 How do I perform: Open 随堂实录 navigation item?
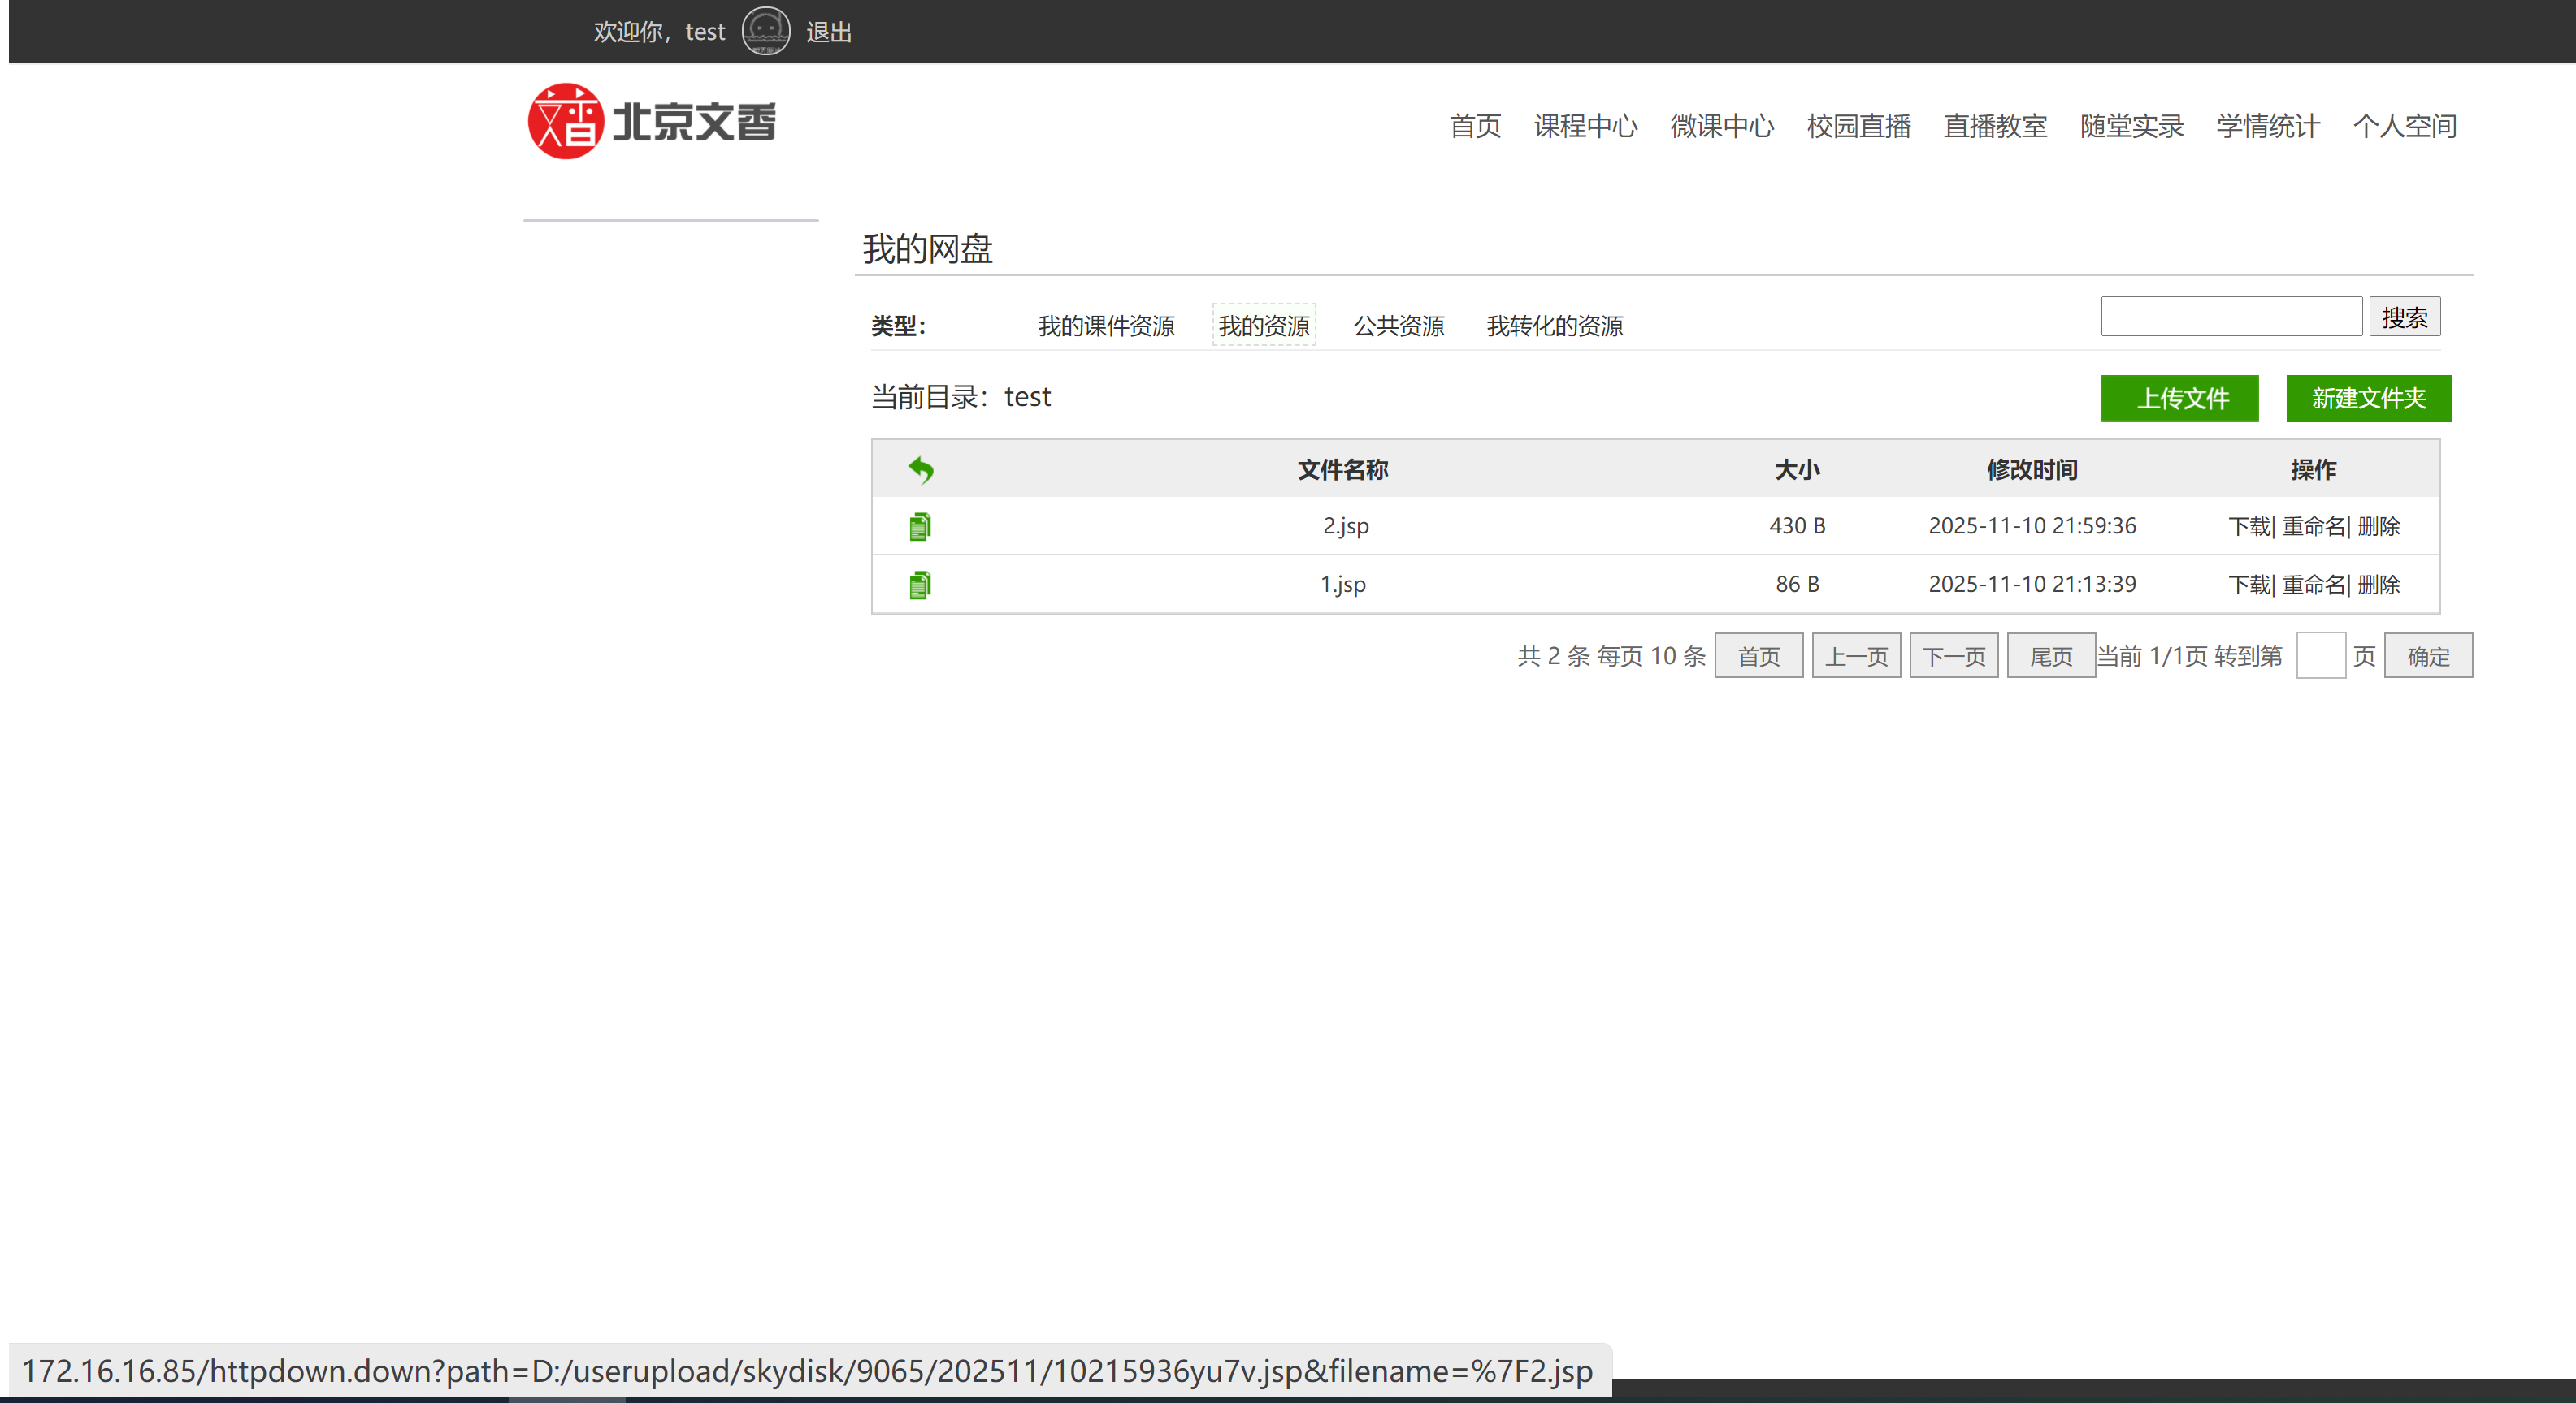point(2132,126)
